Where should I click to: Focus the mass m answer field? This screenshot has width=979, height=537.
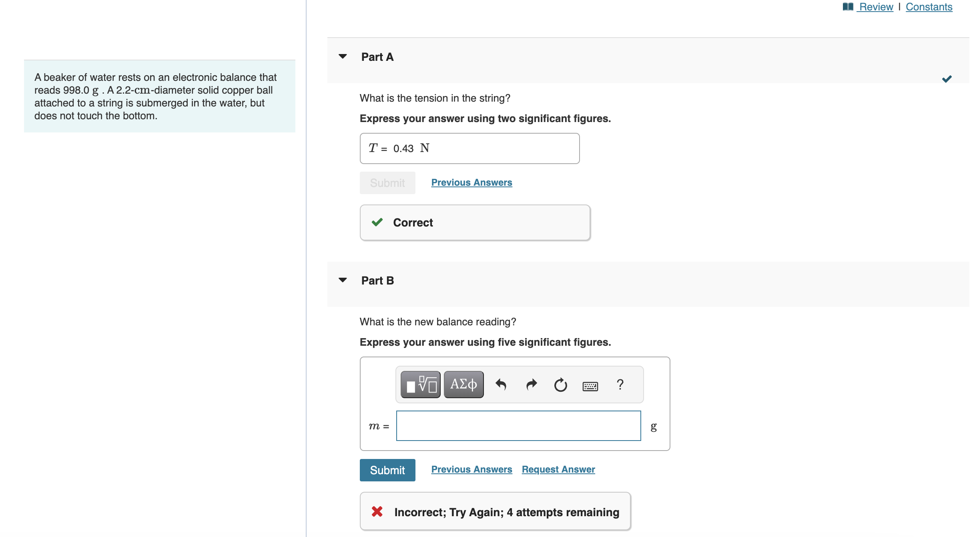[x=518, y=426]
